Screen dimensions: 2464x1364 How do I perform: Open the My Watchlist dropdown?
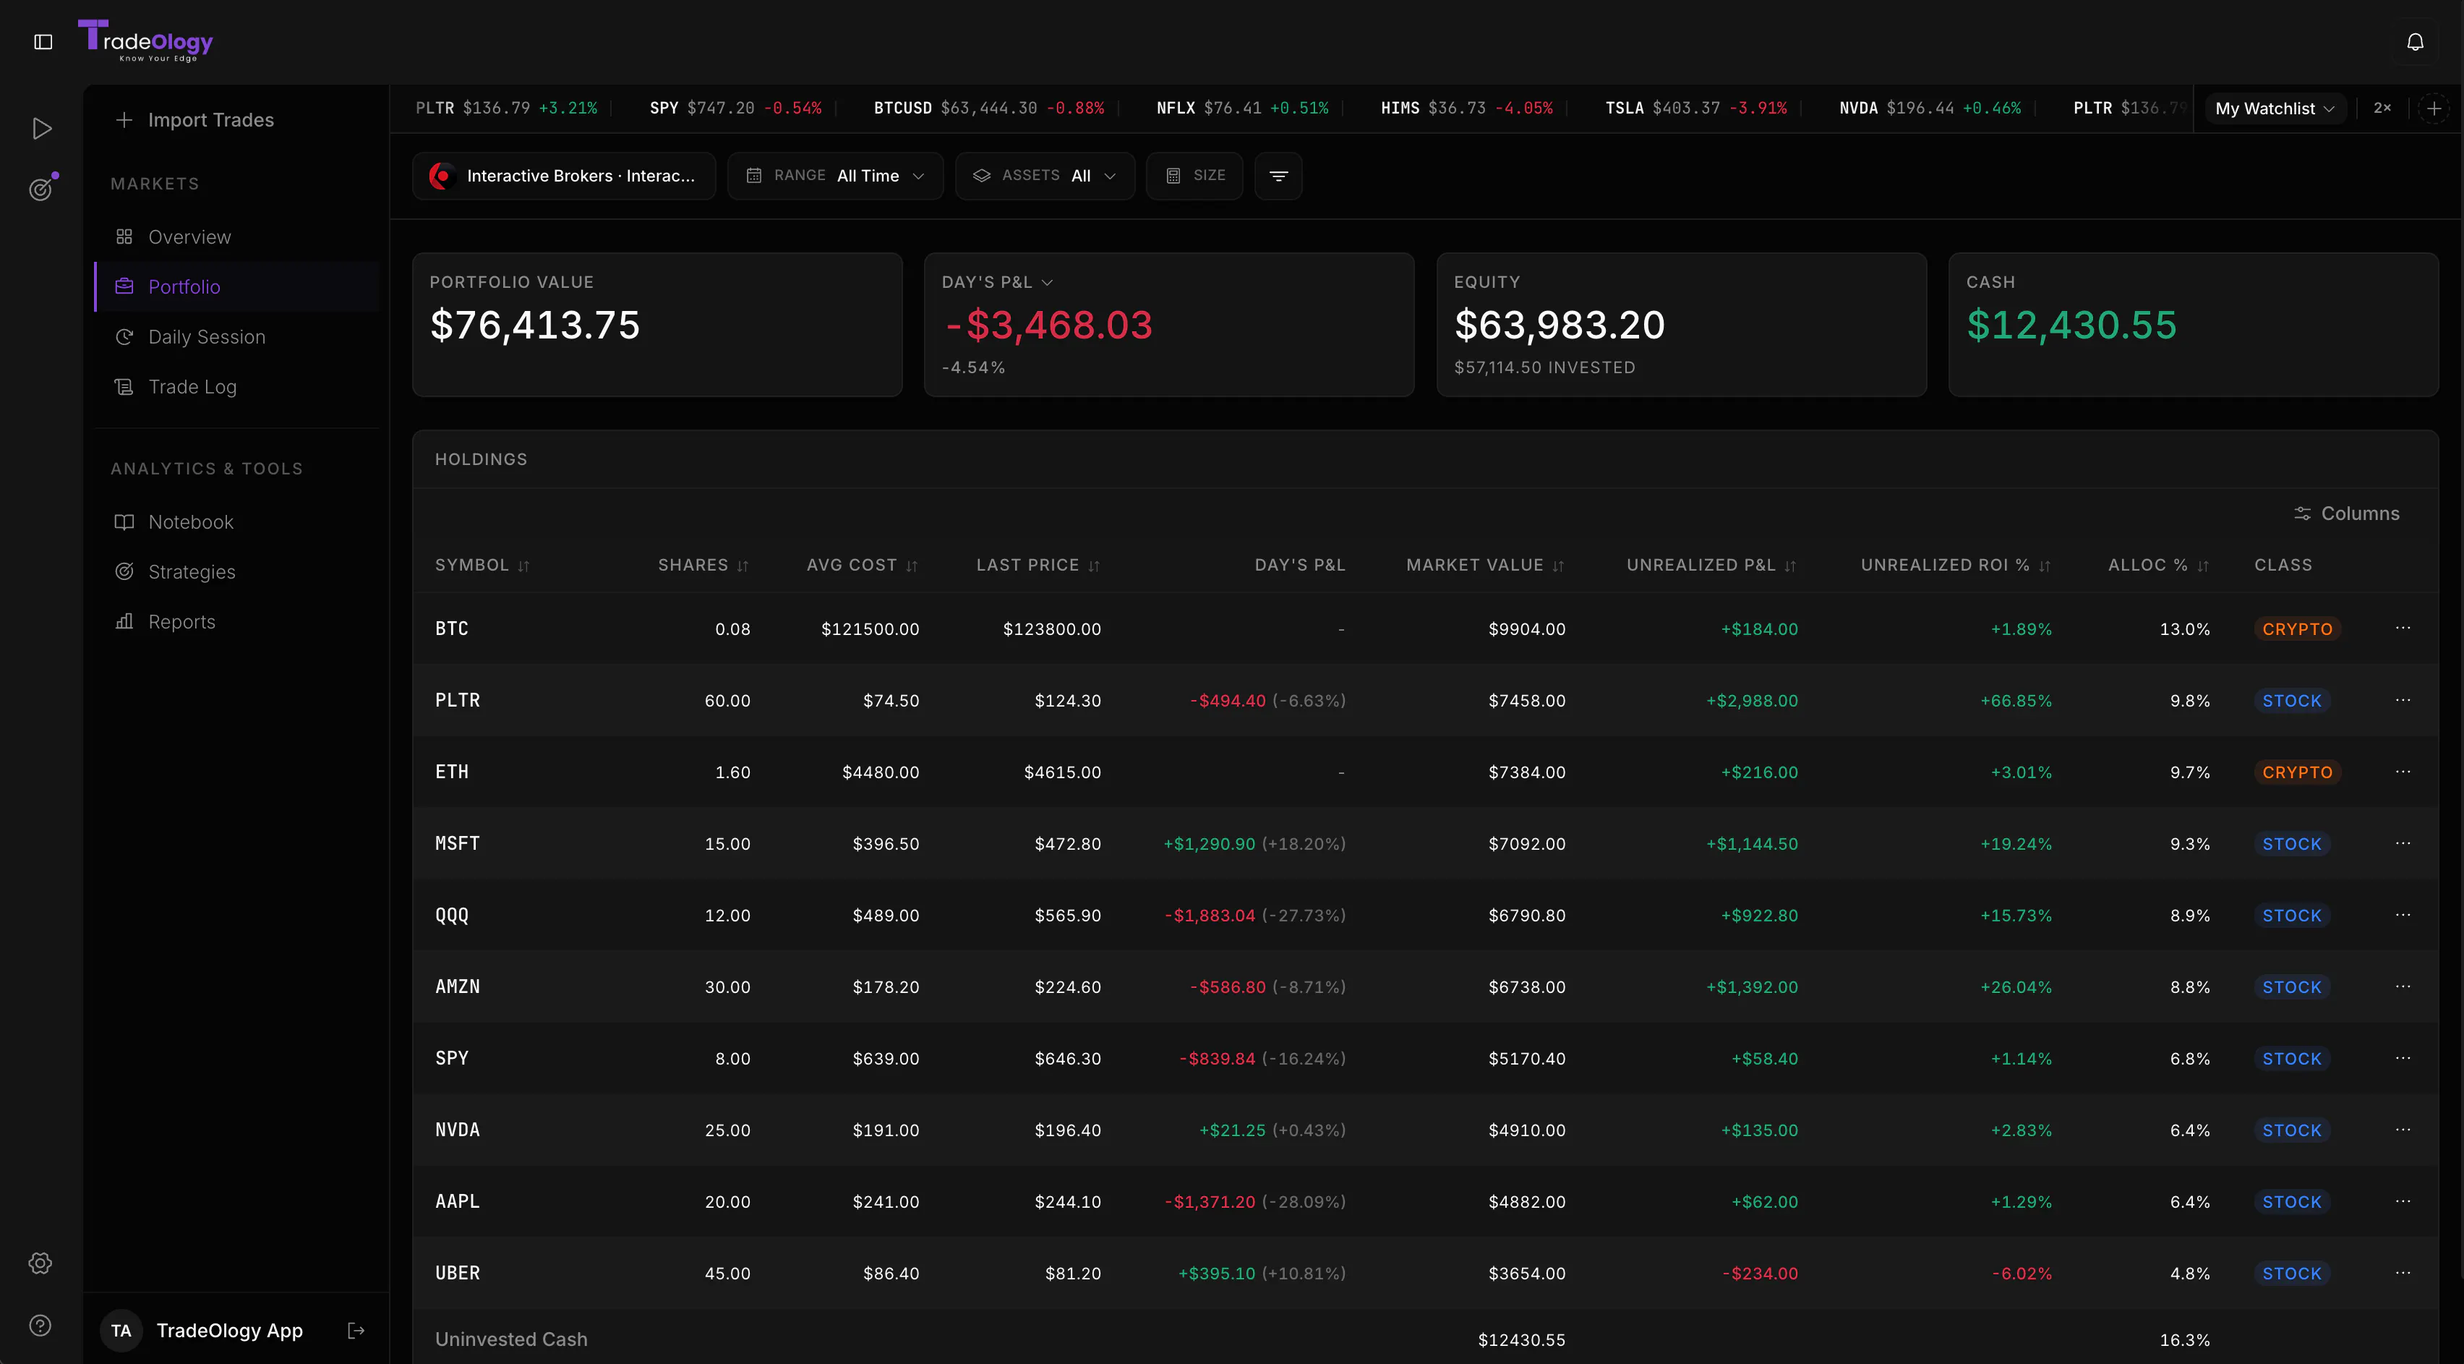2275,108
